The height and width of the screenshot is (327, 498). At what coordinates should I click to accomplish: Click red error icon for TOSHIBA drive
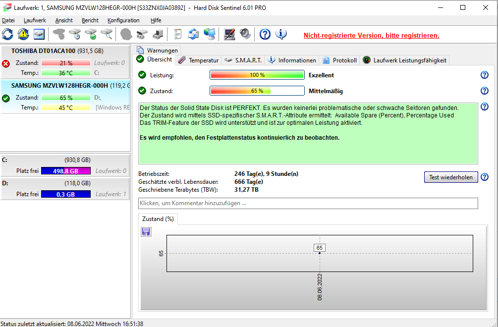[x=6, y=64]
